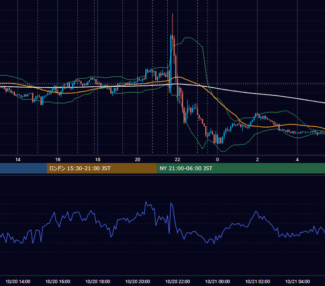Click the hour label 16 on chart axis
The width and height of the screenshot is (325, 286).
point(58,160)
